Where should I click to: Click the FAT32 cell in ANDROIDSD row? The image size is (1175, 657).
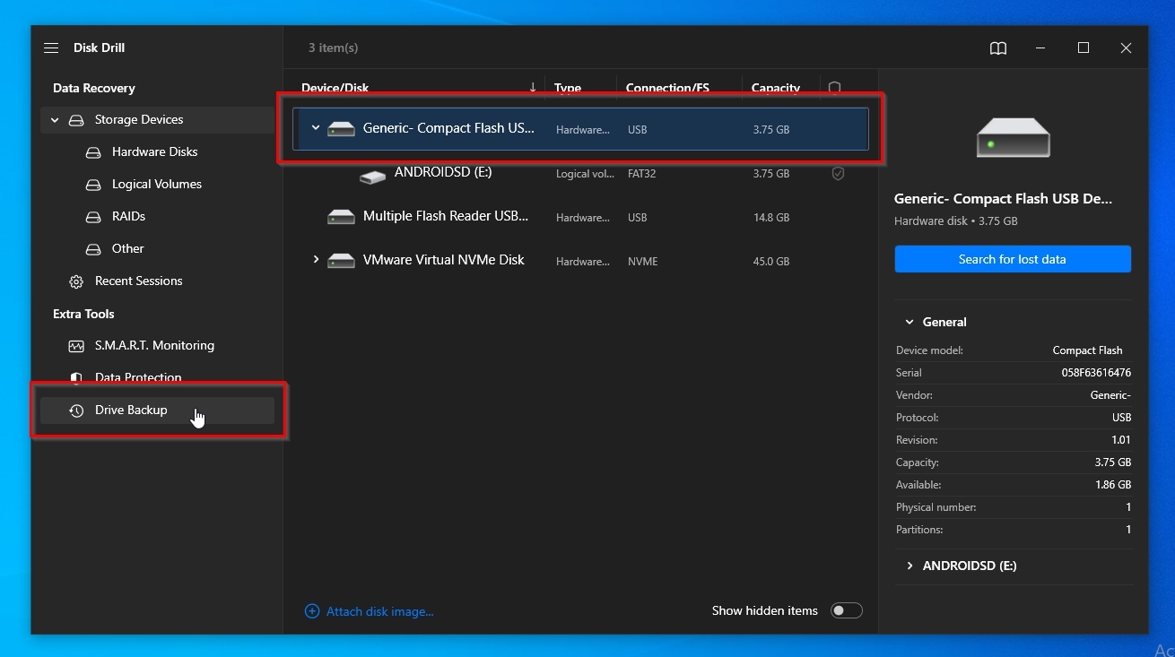point(641,174)
